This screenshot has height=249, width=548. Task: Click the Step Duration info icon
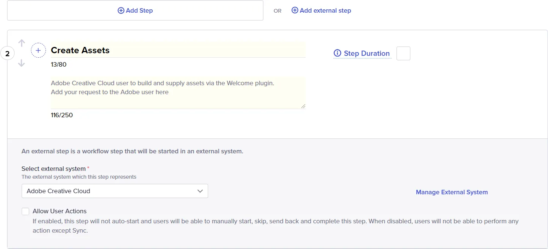tap(337, 53)
